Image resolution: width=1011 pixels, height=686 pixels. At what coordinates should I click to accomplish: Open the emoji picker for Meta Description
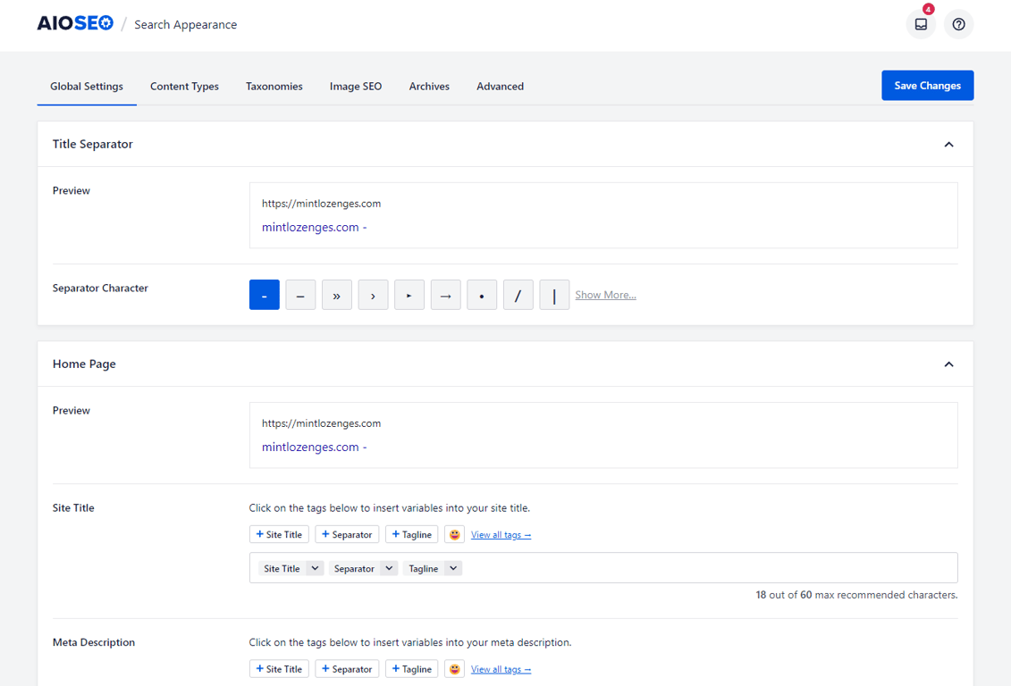[454, 668]
